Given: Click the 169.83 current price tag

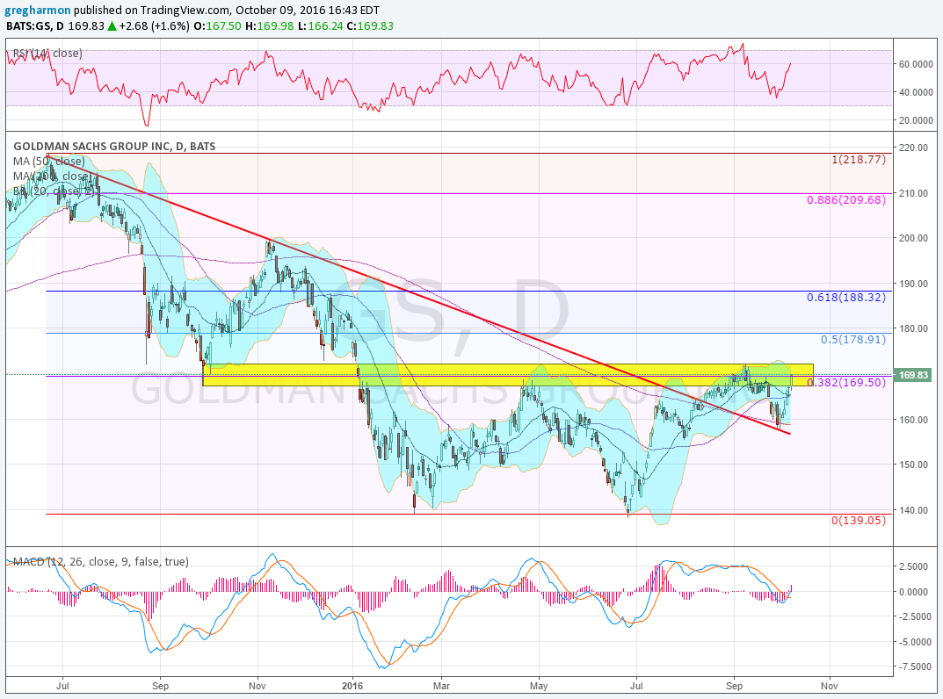Looking at the screenshot, I should (913, 375).
